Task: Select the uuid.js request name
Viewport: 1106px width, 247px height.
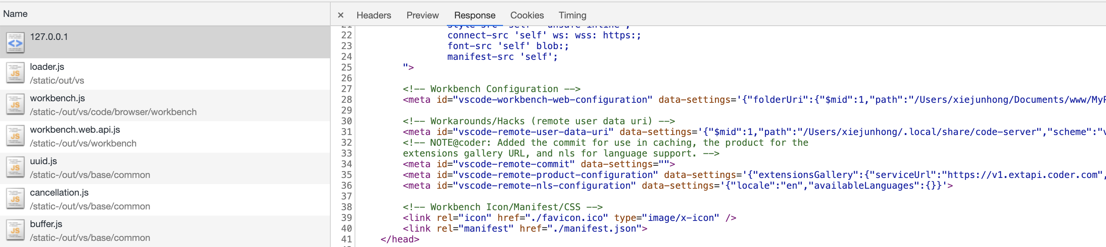Action: pos(43,161)
